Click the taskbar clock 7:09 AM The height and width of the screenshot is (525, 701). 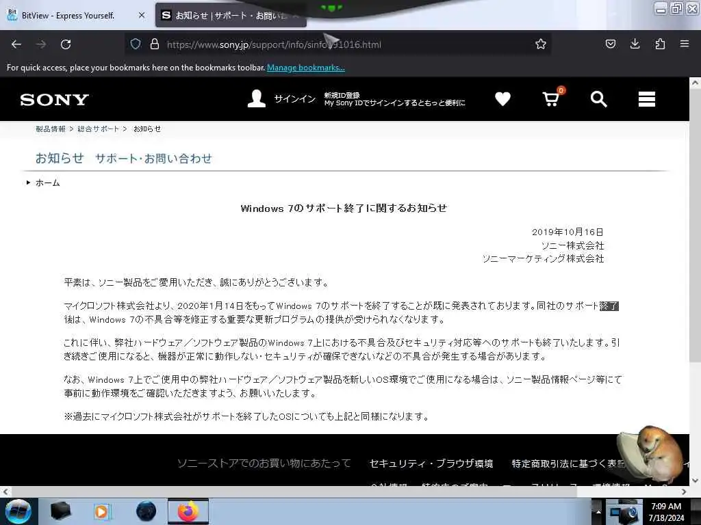point(666,507)
